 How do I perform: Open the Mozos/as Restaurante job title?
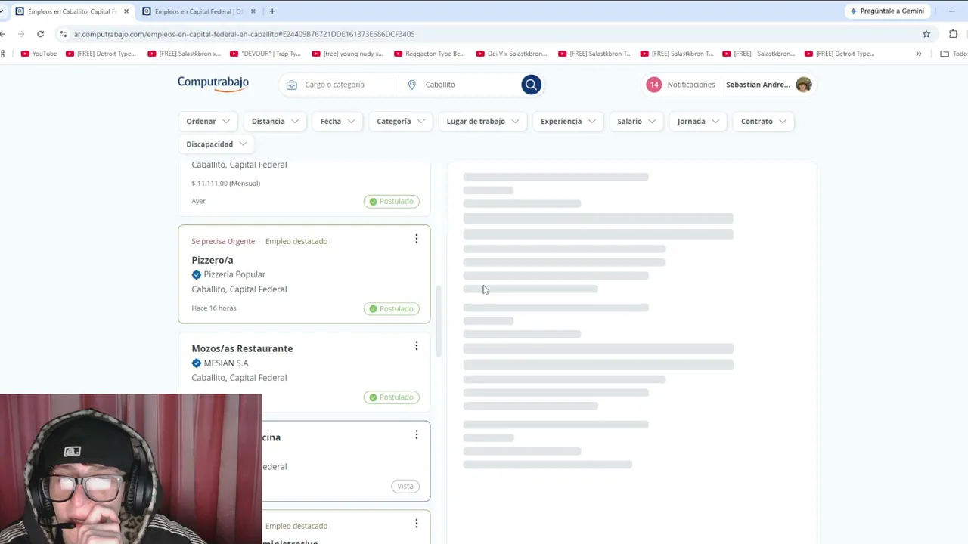[242, 348]
